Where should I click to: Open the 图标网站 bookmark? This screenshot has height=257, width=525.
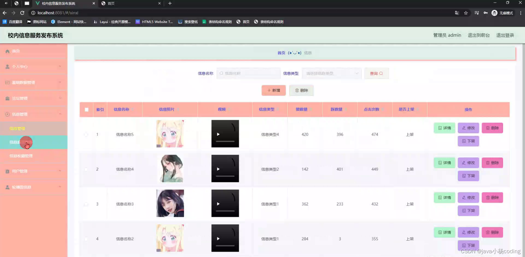tap(37, 22)
